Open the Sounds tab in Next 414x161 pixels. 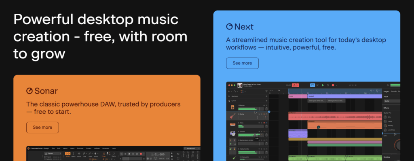(394, 91)
